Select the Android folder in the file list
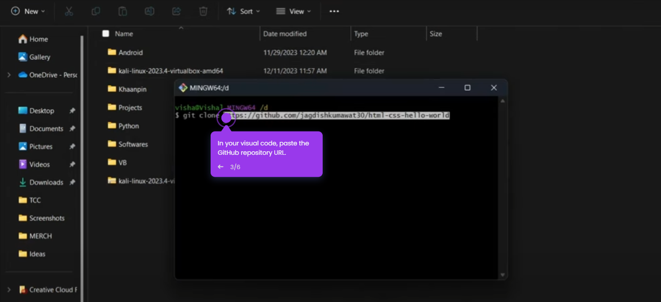This screenshot has height=302, width=661. click(130, 52)
